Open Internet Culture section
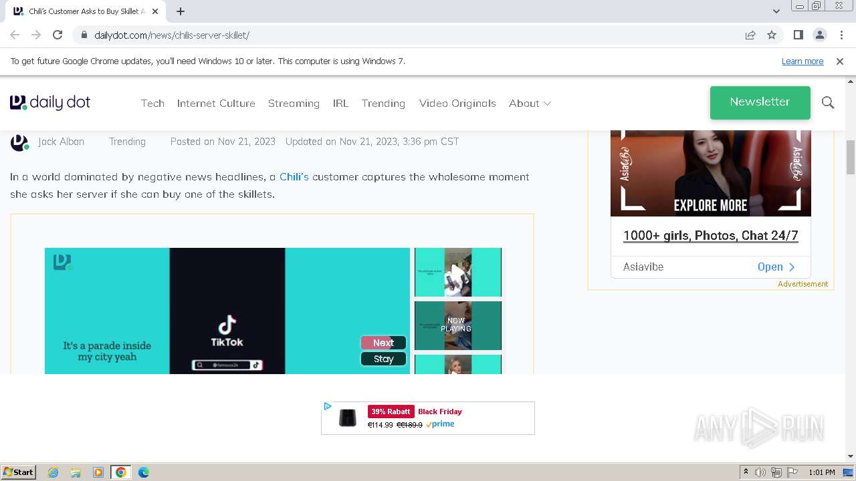 pyautogui.click(x=216, y=103)
